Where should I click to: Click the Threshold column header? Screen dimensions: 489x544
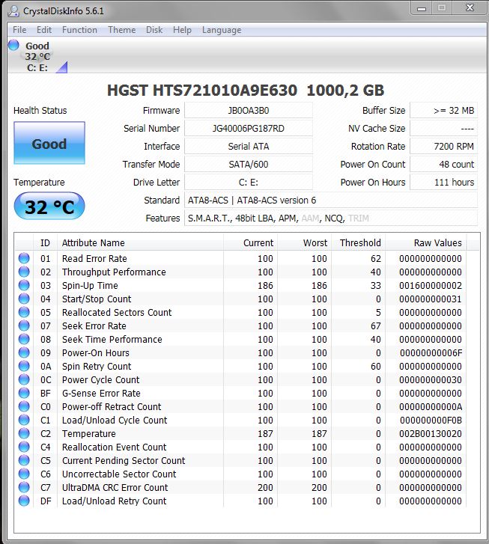[x=358, y=243]
